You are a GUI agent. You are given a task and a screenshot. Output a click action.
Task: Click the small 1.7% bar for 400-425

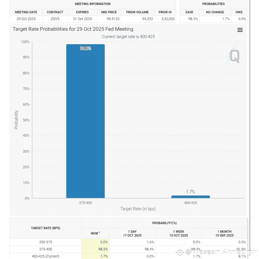point(190,197)
